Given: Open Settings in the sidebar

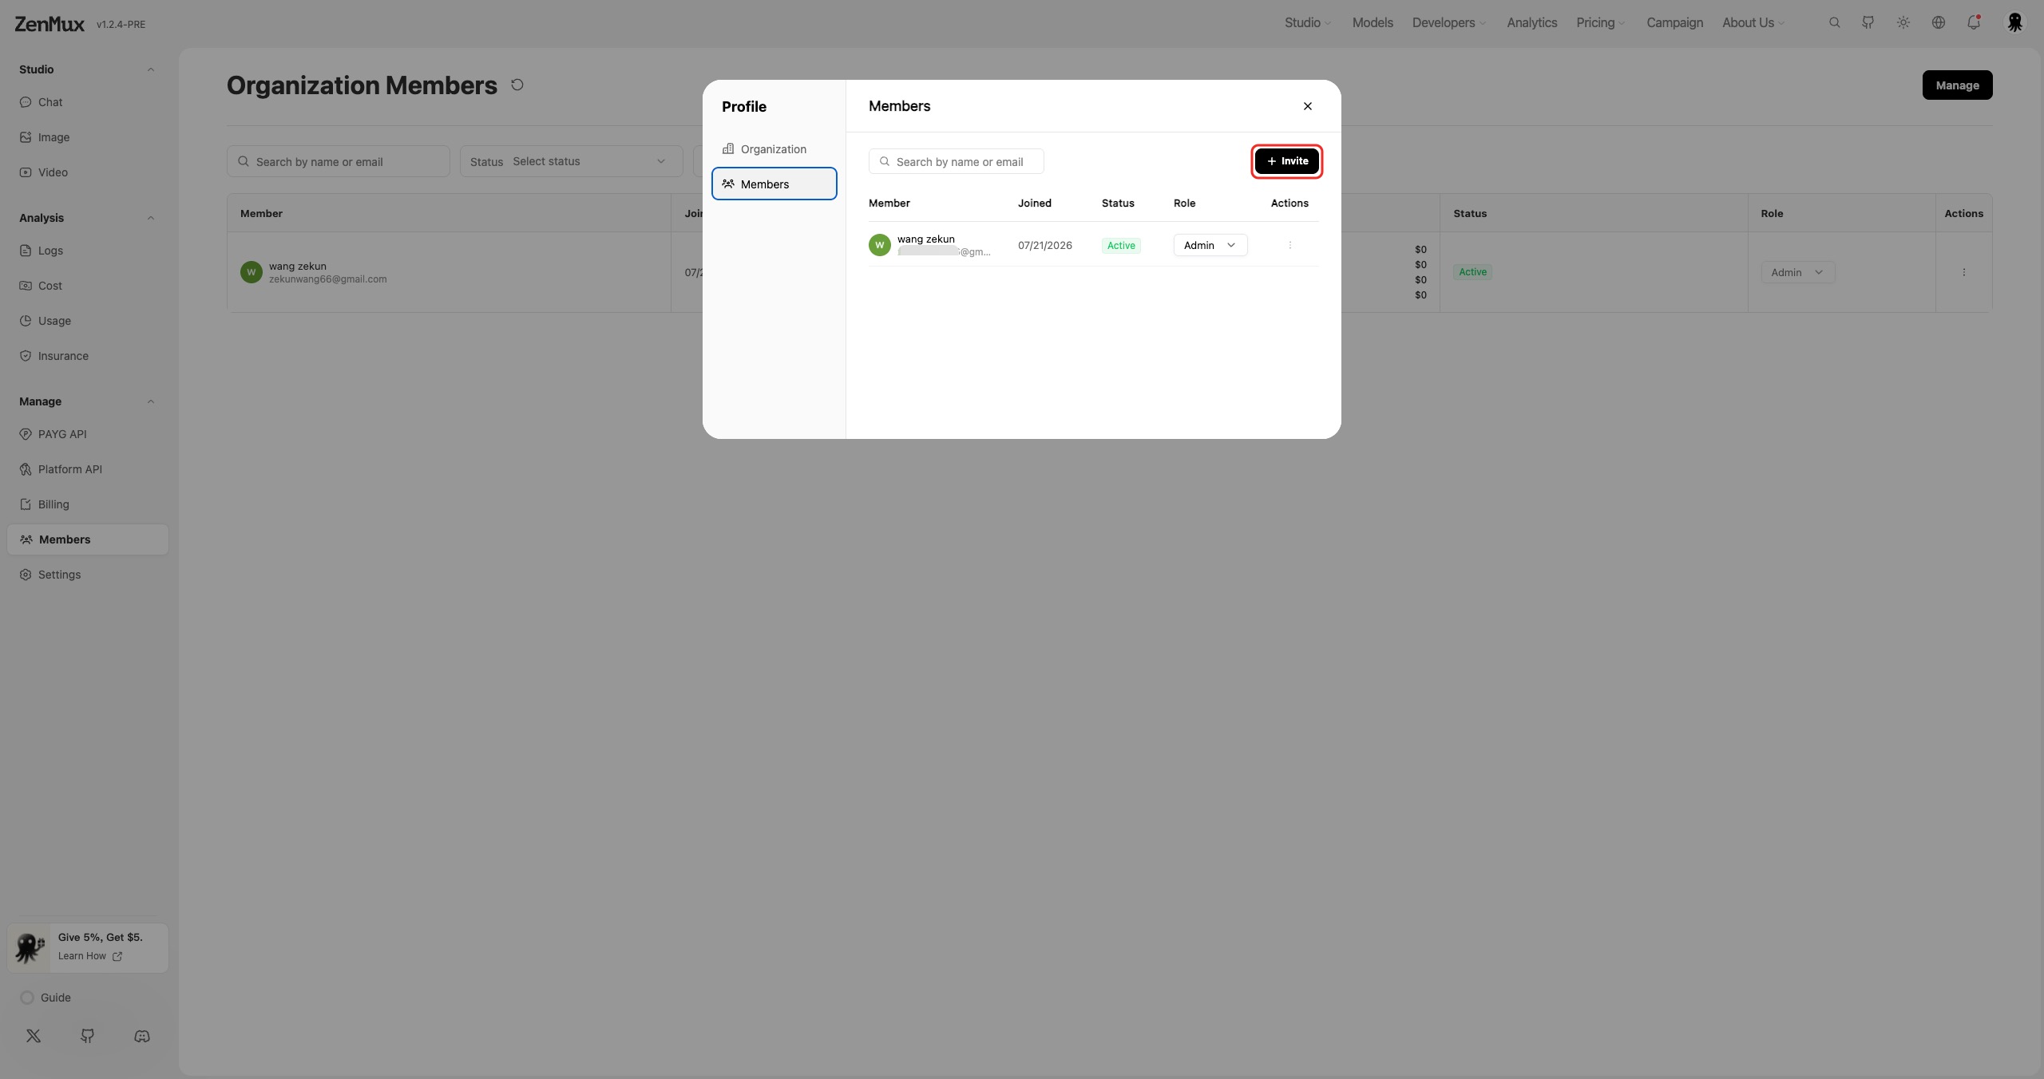Looking at the screenshot, I should (x=88, y=575).
